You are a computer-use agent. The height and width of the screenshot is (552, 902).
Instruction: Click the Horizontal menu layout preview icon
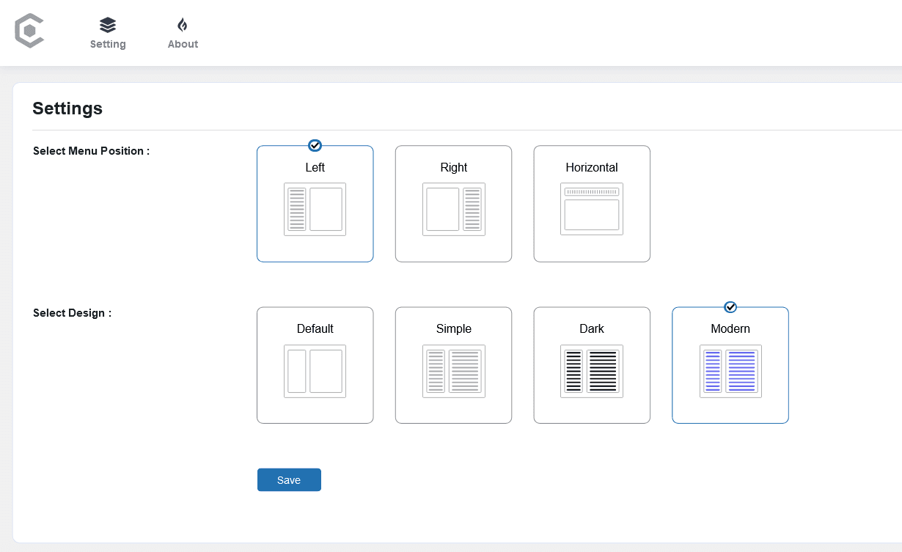[x=591, y=209]
